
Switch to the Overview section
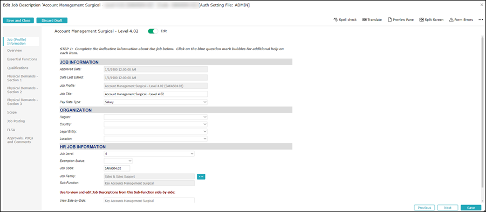[x=15, y=51]
